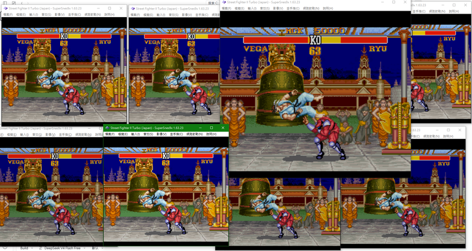Open 輸入(I) menu in the largest emulator window
Viewport: 472px width, 251px height.
252,8
